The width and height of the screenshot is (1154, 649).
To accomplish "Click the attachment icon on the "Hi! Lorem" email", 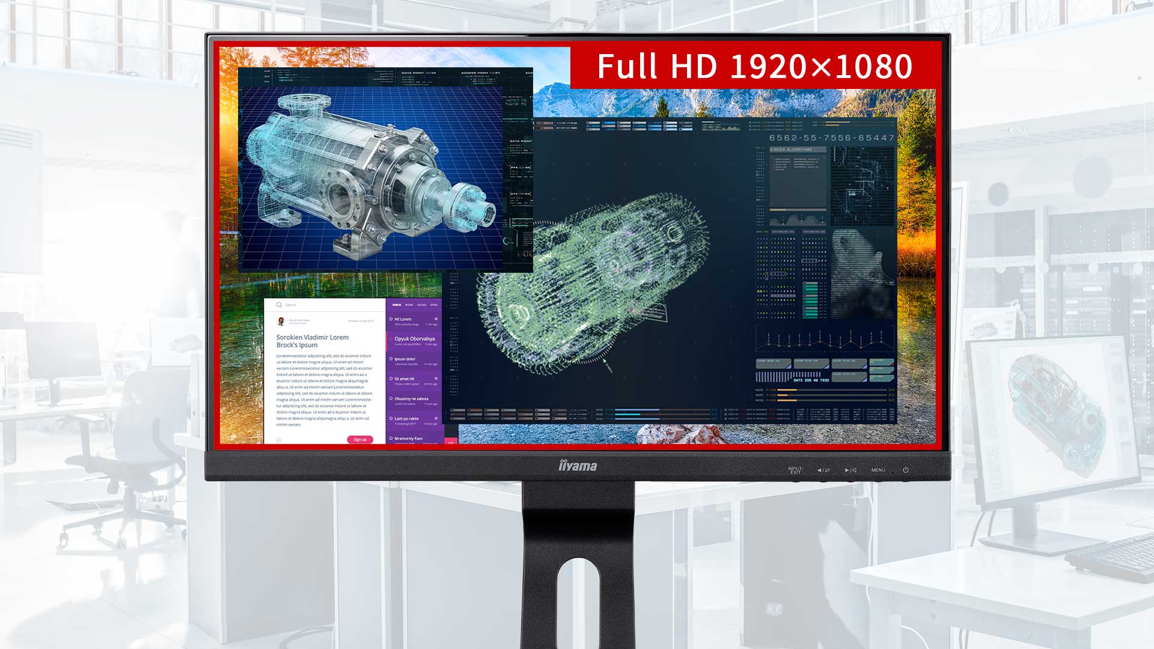I will (436, 318).
